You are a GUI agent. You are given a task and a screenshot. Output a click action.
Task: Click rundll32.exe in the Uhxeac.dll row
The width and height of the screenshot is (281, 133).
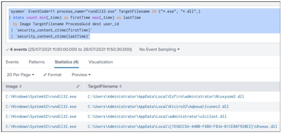pos(41,127)
